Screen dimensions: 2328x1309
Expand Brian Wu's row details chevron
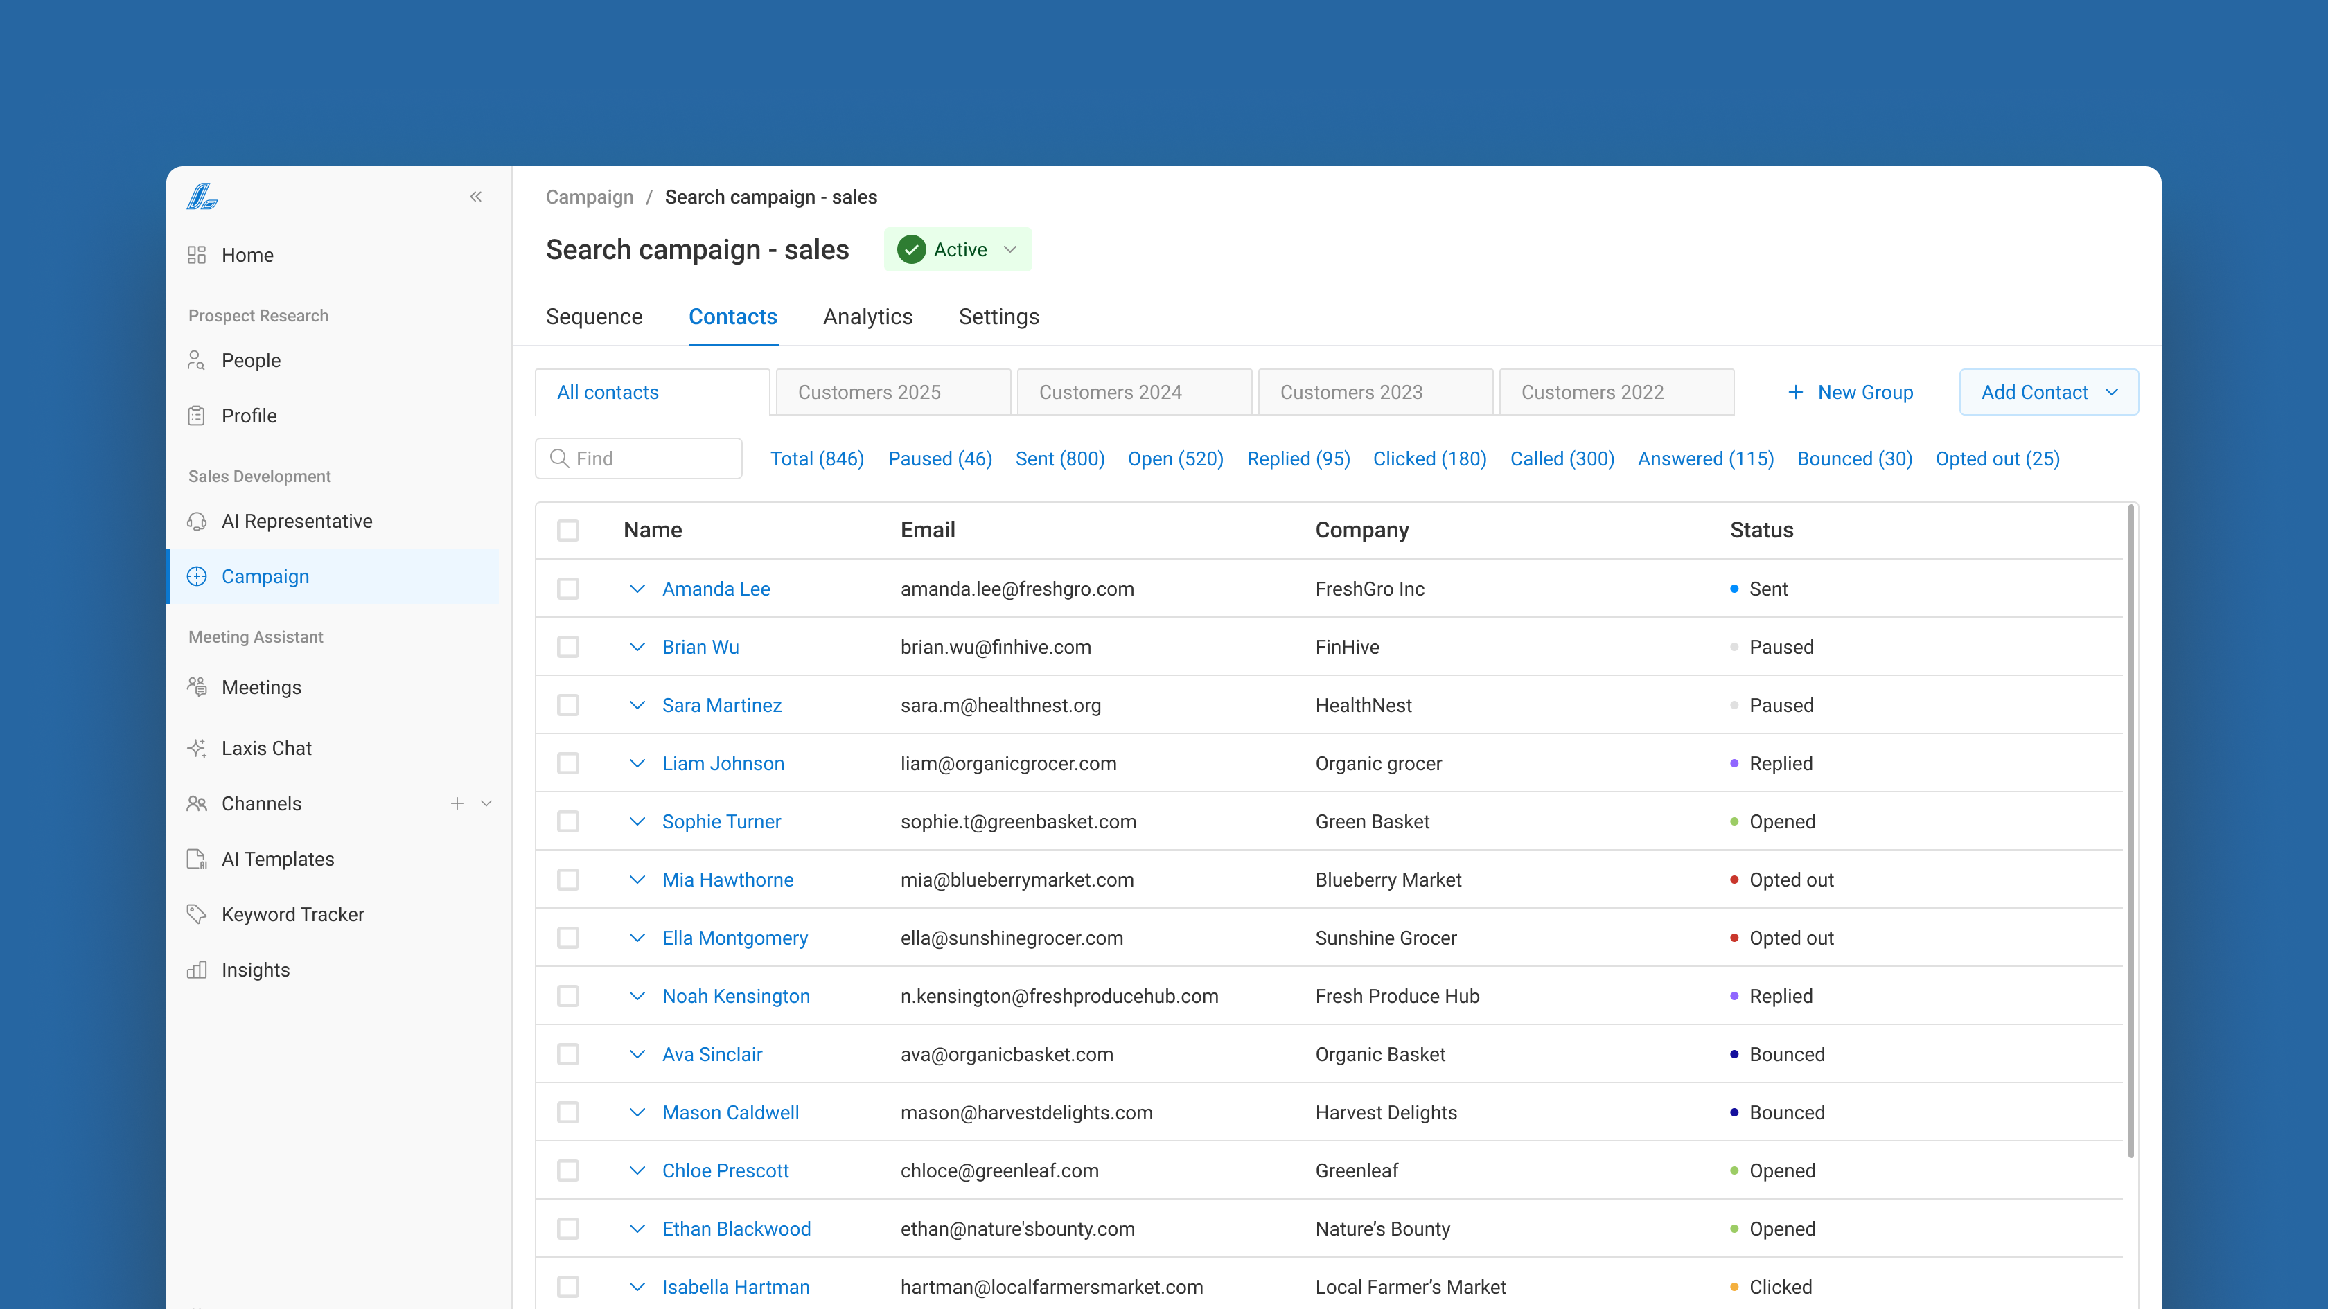(637, 647)
